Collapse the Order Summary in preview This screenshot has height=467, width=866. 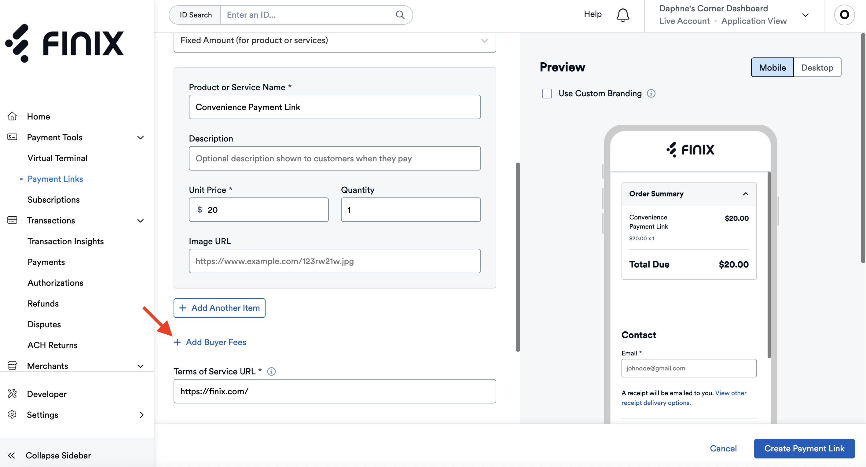pos(745,194)
